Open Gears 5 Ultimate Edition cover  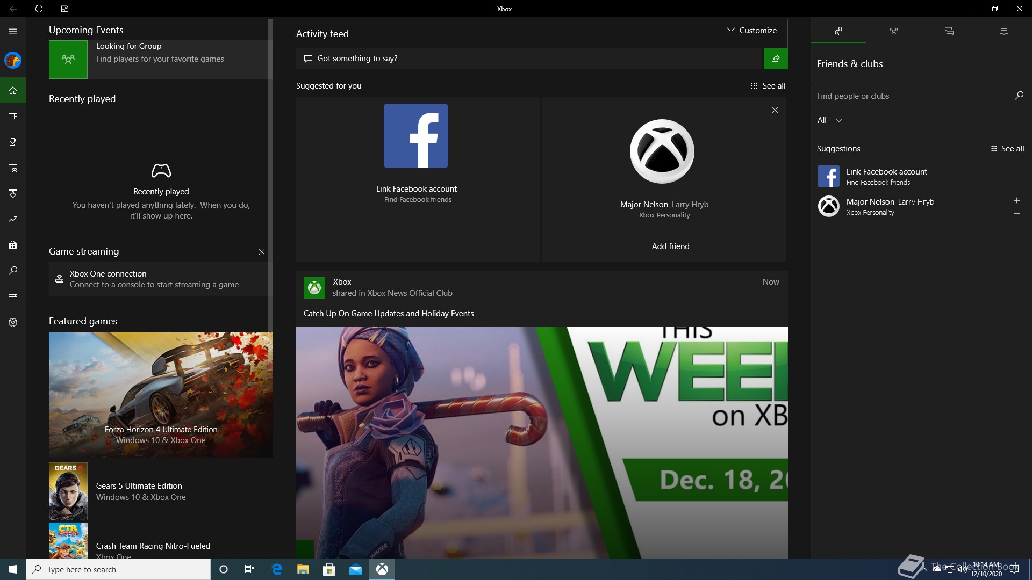(x=68, y=491)
